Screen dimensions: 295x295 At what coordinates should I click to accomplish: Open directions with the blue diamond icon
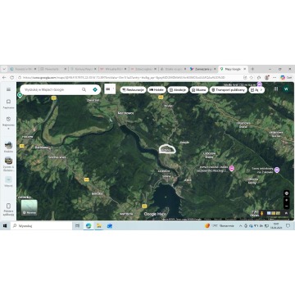pyautogui.click(x=95, y=89)
